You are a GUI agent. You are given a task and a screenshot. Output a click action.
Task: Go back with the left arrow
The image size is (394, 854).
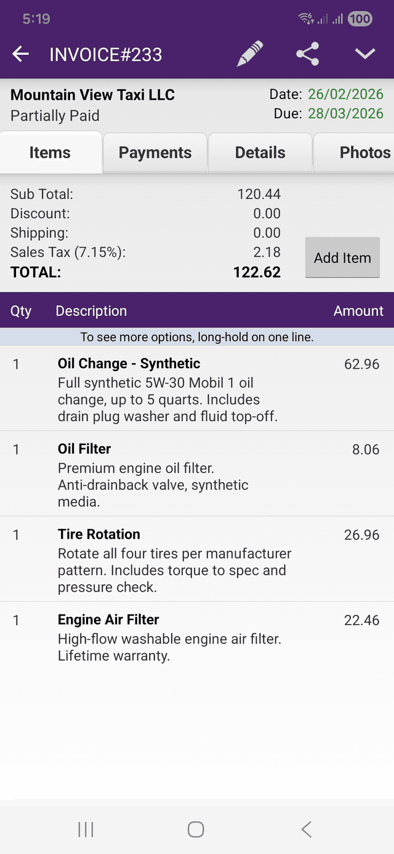pos(20,54)
